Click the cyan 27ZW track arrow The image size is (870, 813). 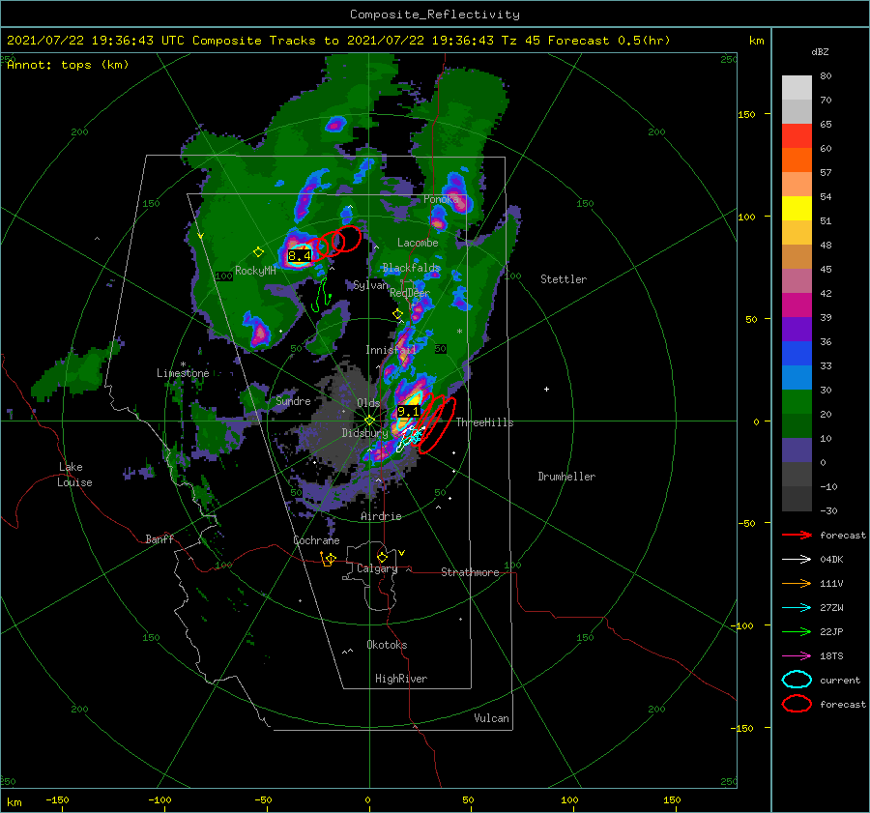797,608
